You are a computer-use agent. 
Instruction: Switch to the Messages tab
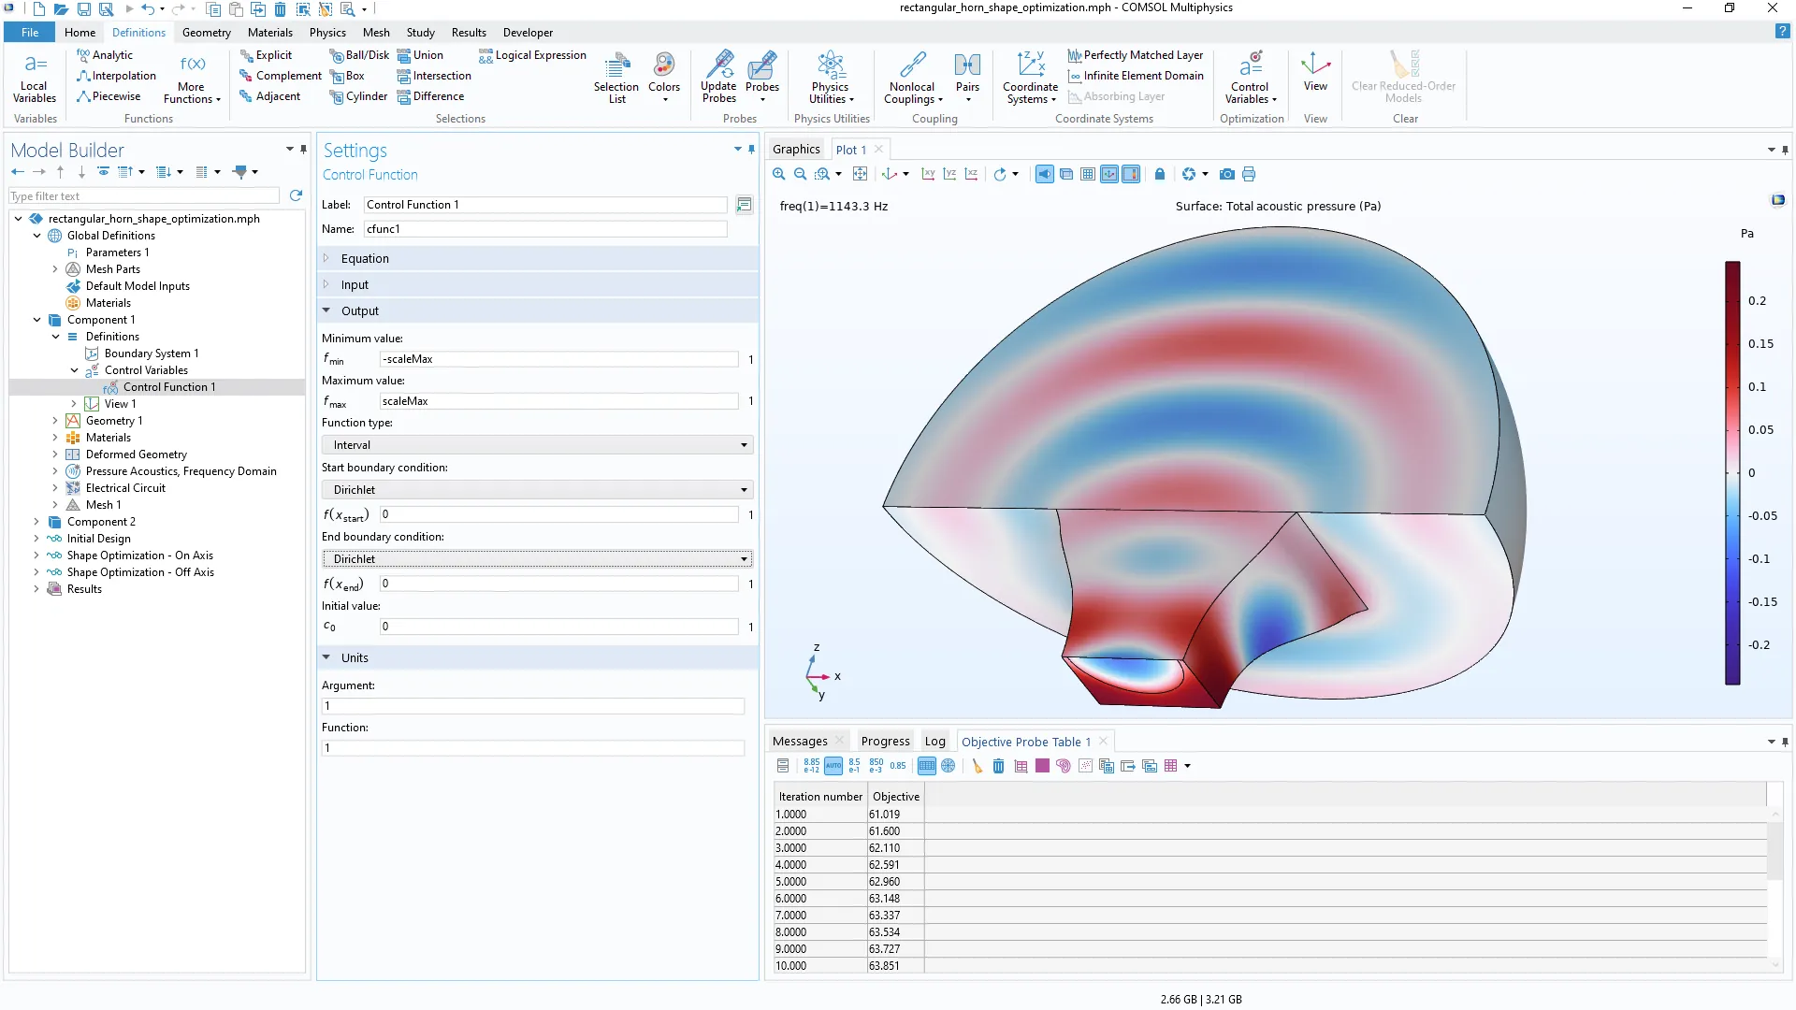pos(800,742)
